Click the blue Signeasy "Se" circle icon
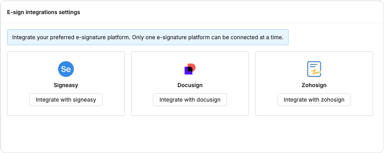 click(66, 69)
